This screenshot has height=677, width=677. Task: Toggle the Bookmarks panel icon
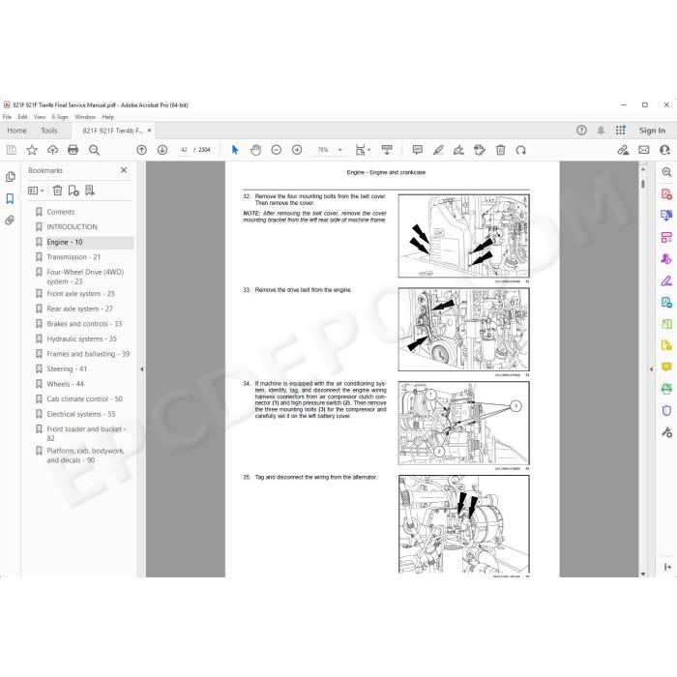pyautogui.click(x=10, y=198)
